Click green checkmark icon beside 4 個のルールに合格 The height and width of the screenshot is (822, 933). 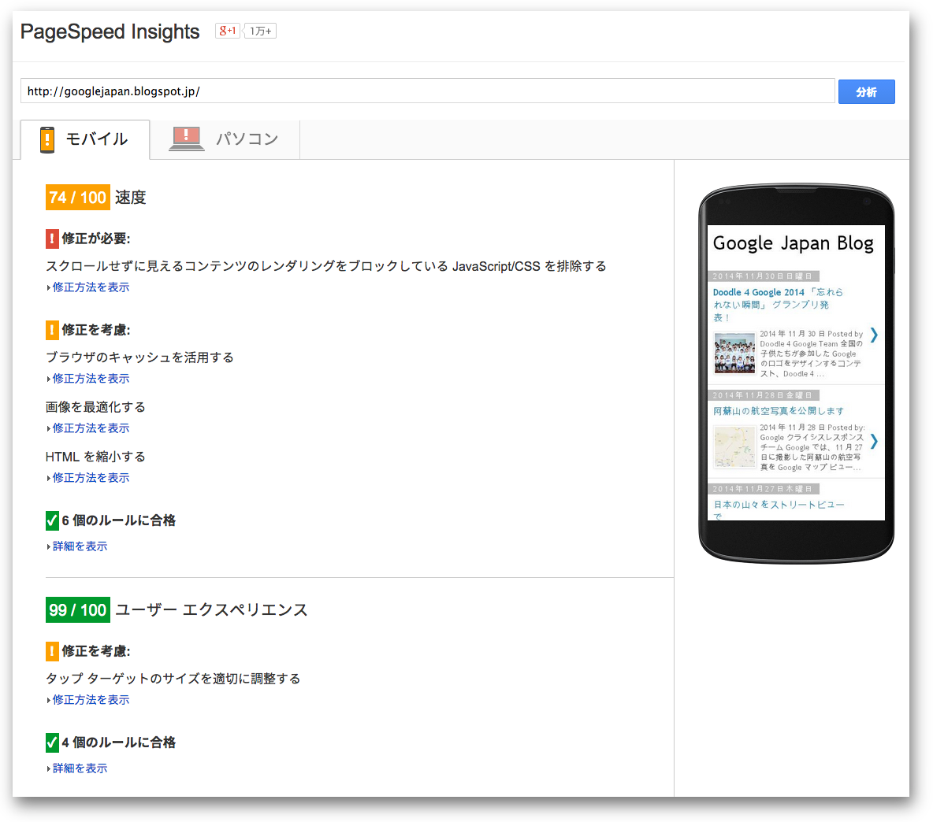tap(52, 743)
